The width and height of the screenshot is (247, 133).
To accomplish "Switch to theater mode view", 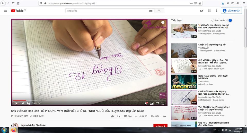I will coord(157,103).
